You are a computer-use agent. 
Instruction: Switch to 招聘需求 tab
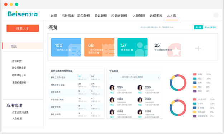pos(68,16)
